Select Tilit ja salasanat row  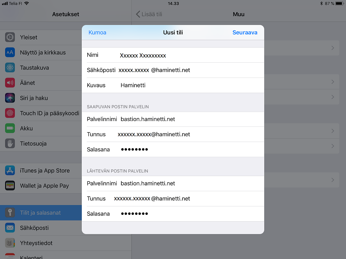tap(41, 212)
